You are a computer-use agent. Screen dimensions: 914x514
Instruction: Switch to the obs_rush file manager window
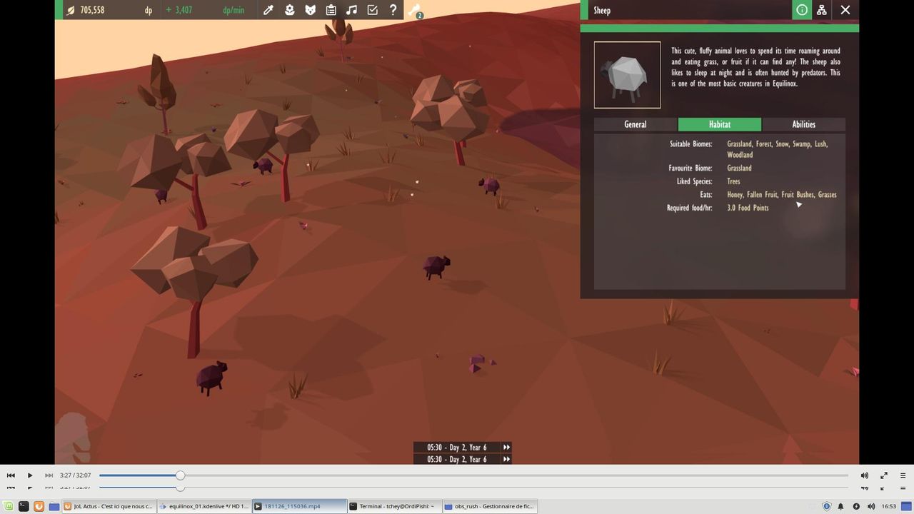[489, 506]
